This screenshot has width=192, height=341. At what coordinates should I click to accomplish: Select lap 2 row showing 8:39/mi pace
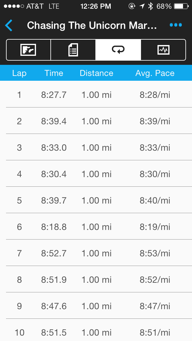(96, 121)
